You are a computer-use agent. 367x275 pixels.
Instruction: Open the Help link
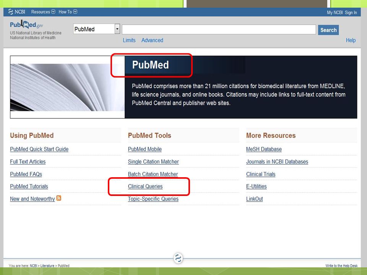click(x=351, y=40)
